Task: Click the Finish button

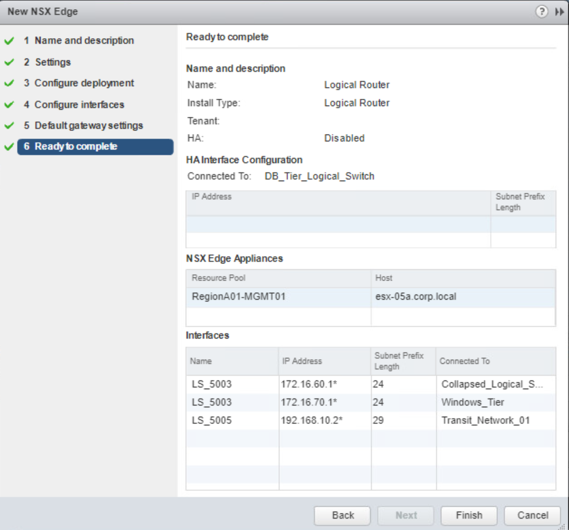Action: 469,515
